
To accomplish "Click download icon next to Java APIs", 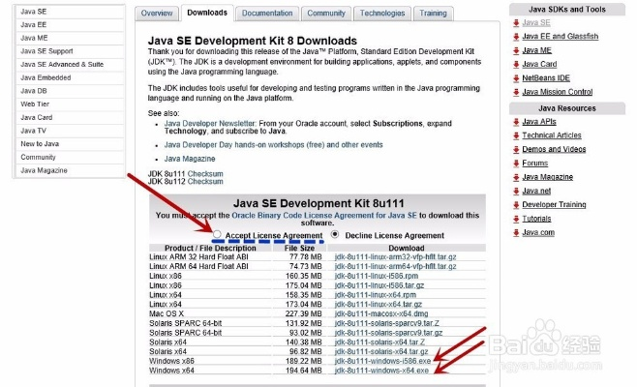I will click(x=516, y=122).
